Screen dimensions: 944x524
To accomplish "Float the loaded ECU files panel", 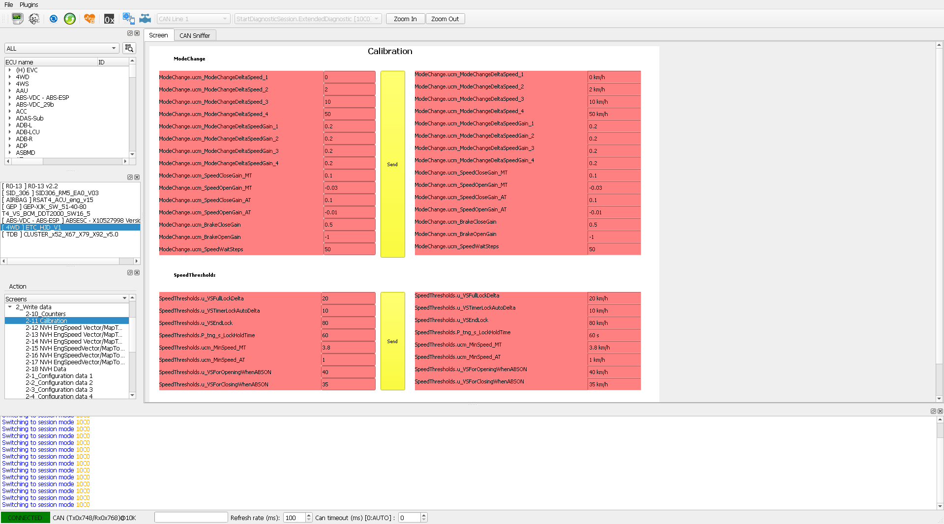I will pyautogui.click(x=130, y=177).
